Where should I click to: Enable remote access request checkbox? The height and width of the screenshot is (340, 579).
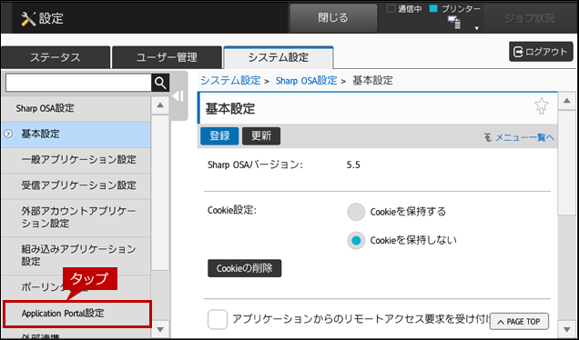[218, 319]
